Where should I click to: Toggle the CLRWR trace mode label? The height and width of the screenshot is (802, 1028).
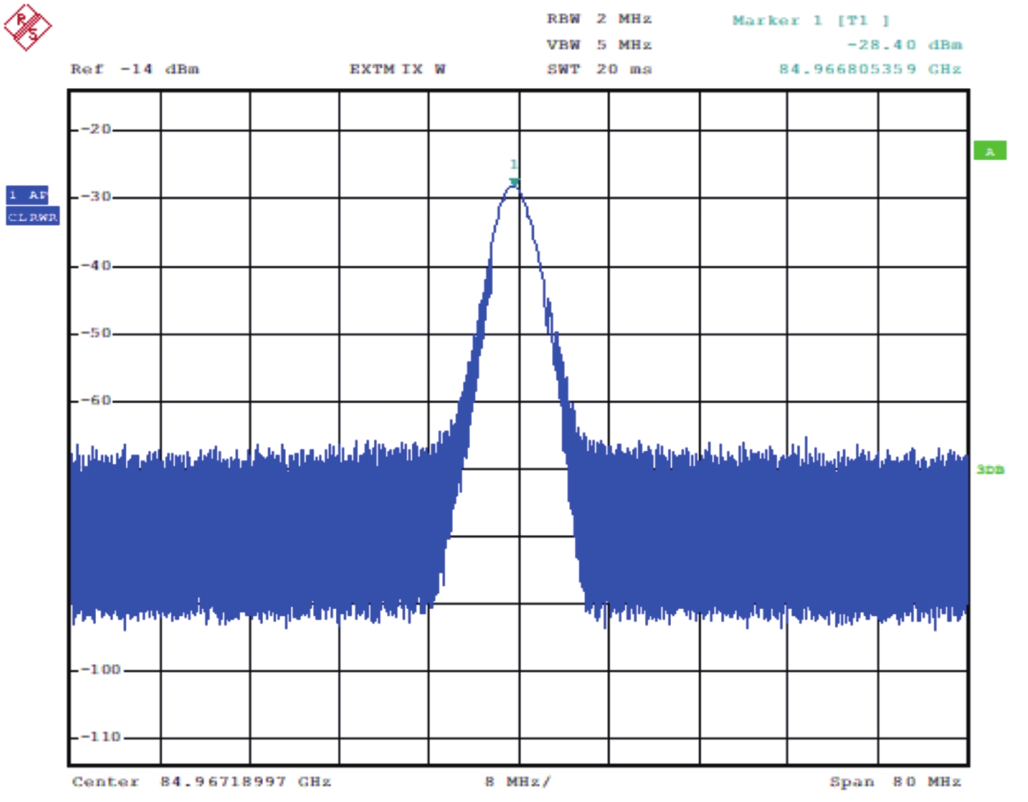tap(33, 217)
